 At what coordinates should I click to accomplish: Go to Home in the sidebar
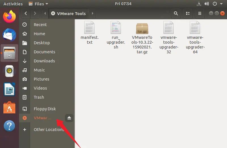click(x=39, y=34)
